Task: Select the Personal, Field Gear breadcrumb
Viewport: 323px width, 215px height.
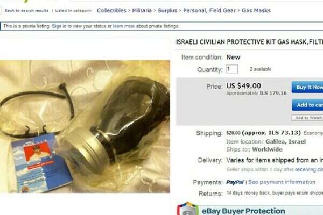Action: click(209, 11)
